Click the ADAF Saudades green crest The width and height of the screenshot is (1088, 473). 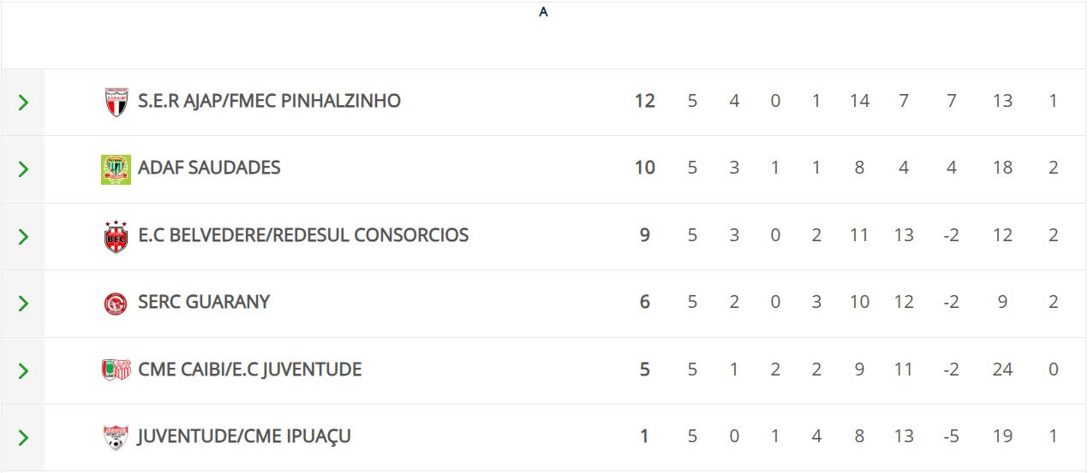point(116,169)
